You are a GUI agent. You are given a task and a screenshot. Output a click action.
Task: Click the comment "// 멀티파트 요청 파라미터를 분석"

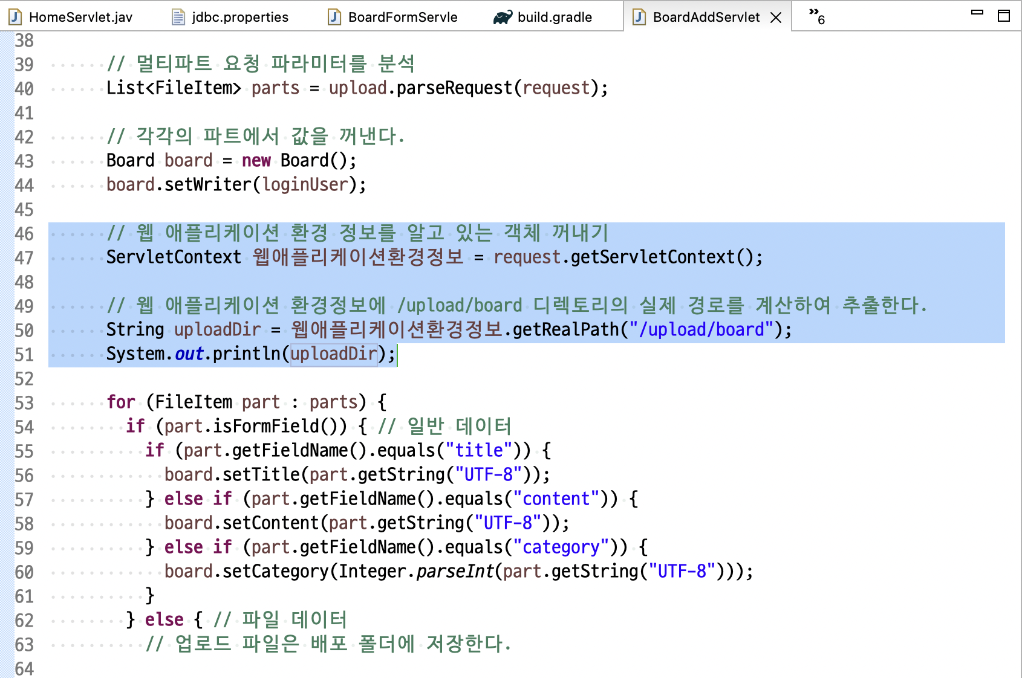(x=261, y=64)
